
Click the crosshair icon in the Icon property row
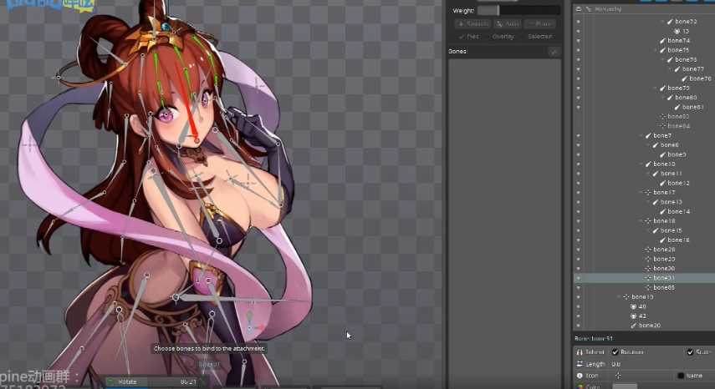618,376
